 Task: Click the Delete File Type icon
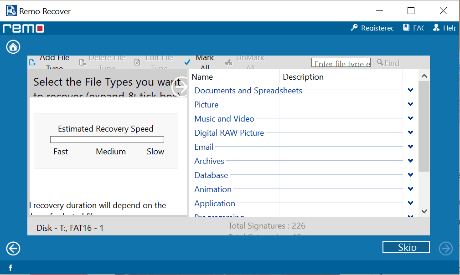click(83, 62)
